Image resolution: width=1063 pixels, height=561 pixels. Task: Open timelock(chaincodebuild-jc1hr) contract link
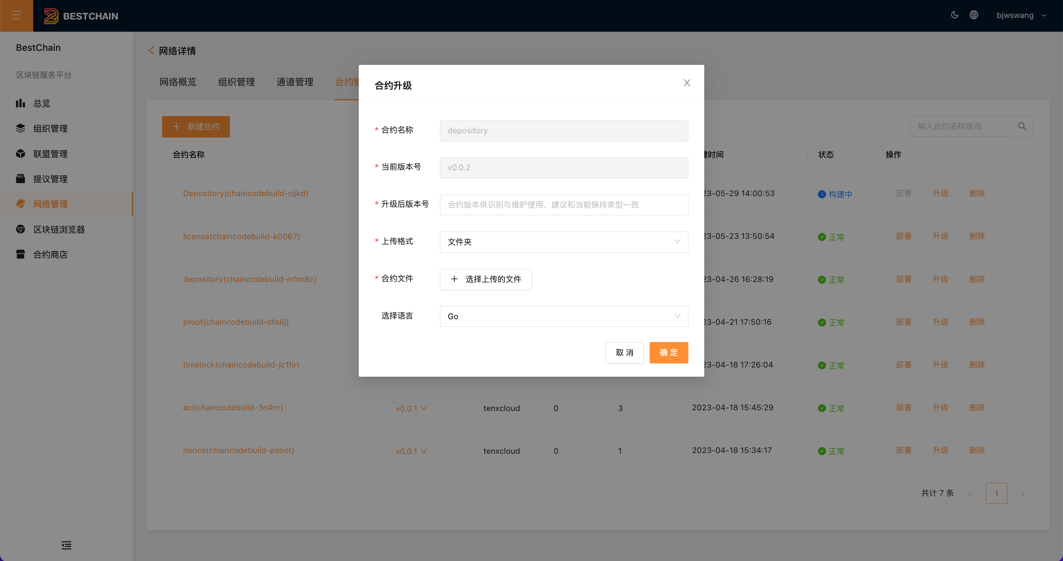pyautogui.click(x=241, y=365)
